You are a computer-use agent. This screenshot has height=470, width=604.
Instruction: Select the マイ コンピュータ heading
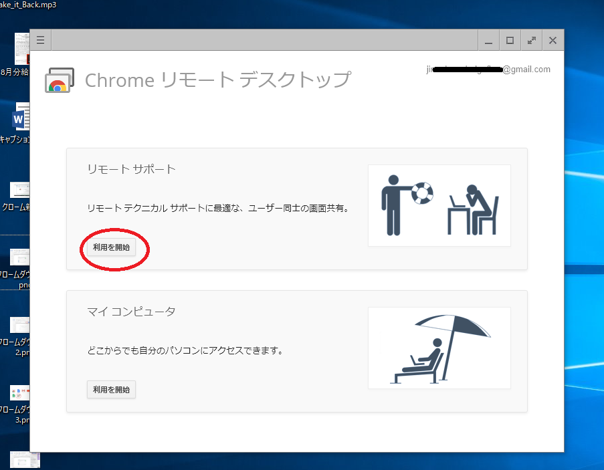(131, 312)
